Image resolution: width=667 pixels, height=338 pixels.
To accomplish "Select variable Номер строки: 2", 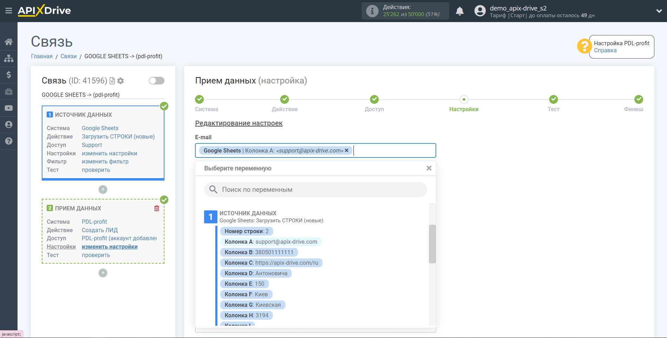I will (x=247, y=231).
